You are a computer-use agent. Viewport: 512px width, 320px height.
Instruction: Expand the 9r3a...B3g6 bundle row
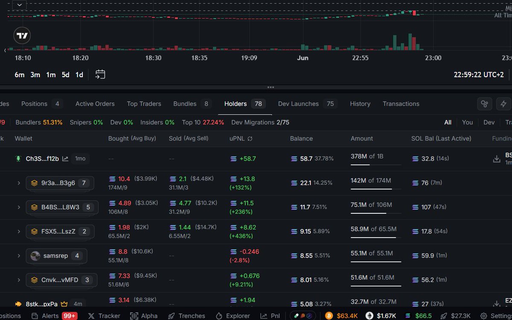click(19, 183)
